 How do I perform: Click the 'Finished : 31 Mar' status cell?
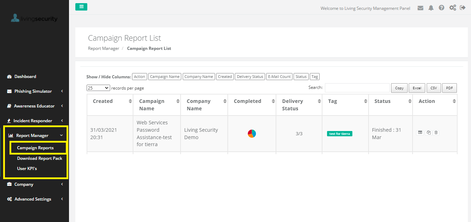[390, 133]
